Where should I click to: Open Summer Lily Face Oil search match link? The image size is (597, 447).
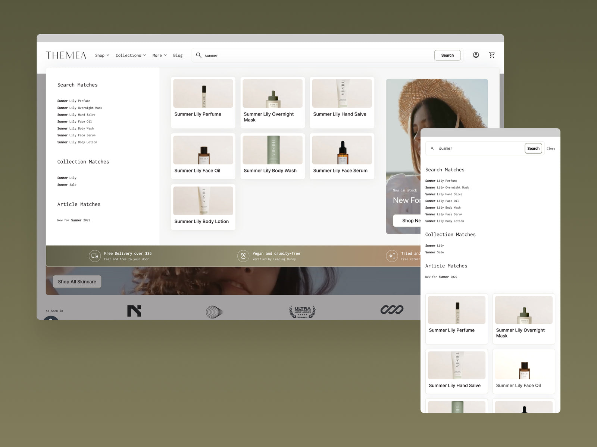point(74,121)
